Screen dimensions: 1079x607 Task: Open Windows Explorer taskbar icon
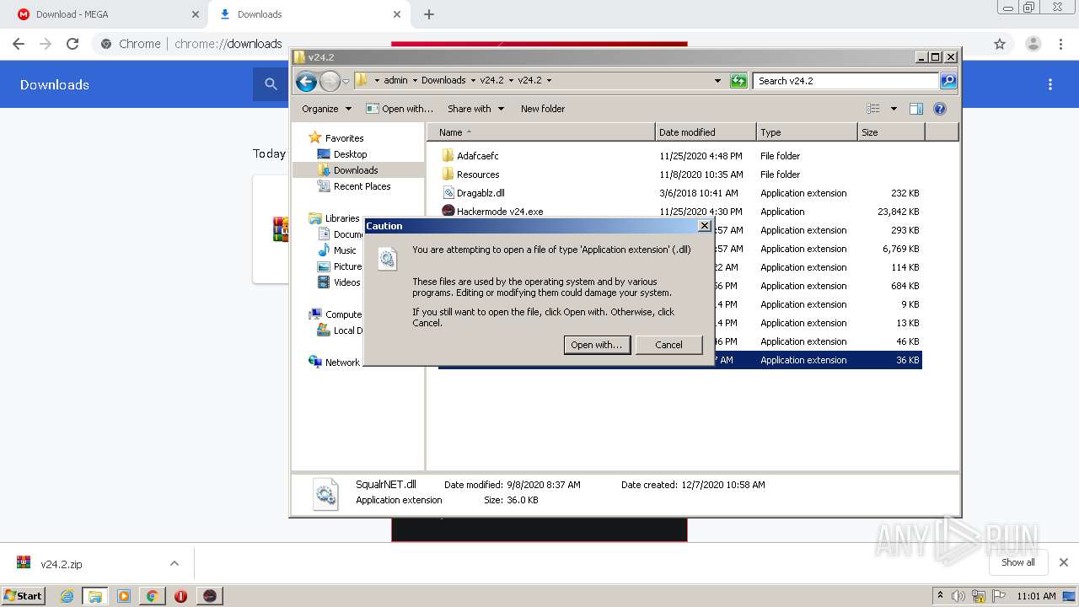click(95, 596)
